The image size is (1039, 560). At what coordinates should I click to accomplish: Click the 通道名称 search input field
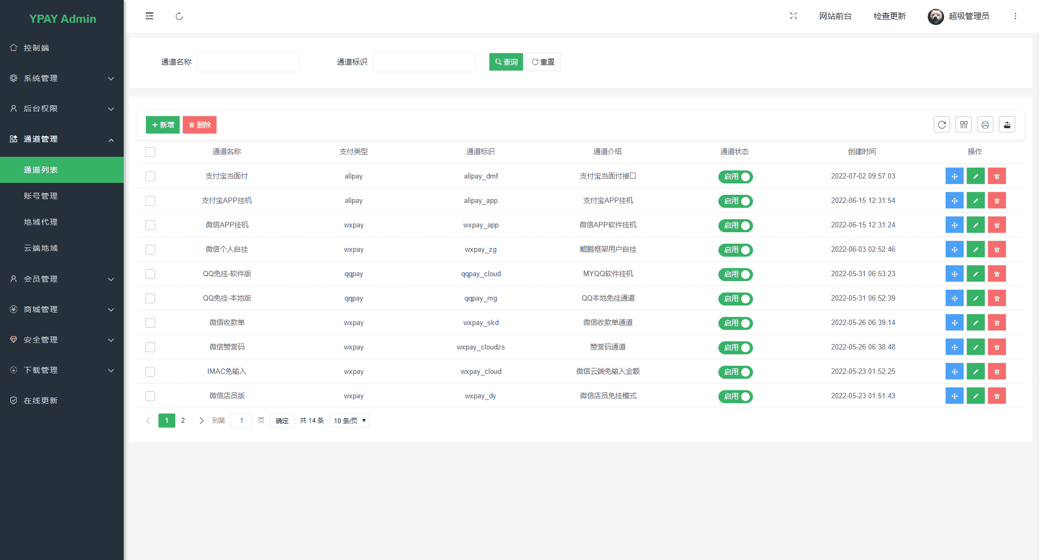click(248, 62)
